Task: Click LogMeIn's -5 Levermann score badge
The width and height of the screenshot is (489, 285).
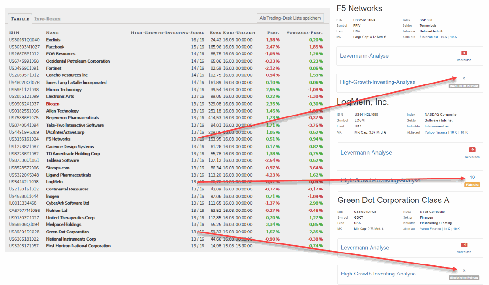Action: point(472,150)
